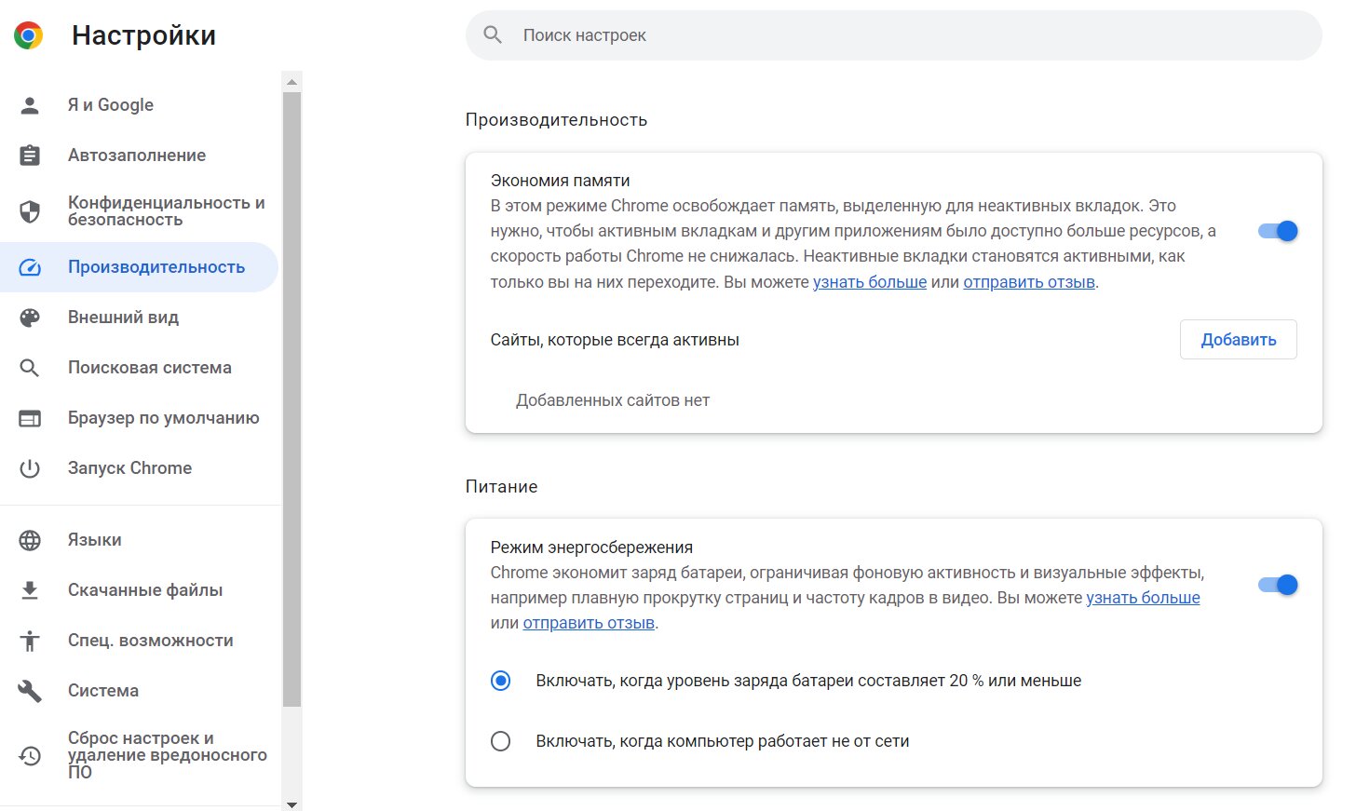The width and height of the screenshot is (1356, 811).
Task: Select the 20 % battery level radio option
Action: [x=501, y=681]
